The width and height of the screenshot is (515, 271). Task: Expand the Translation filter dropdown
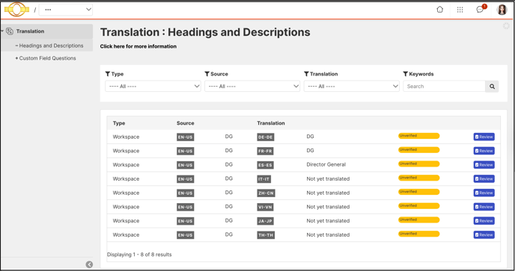351,86
